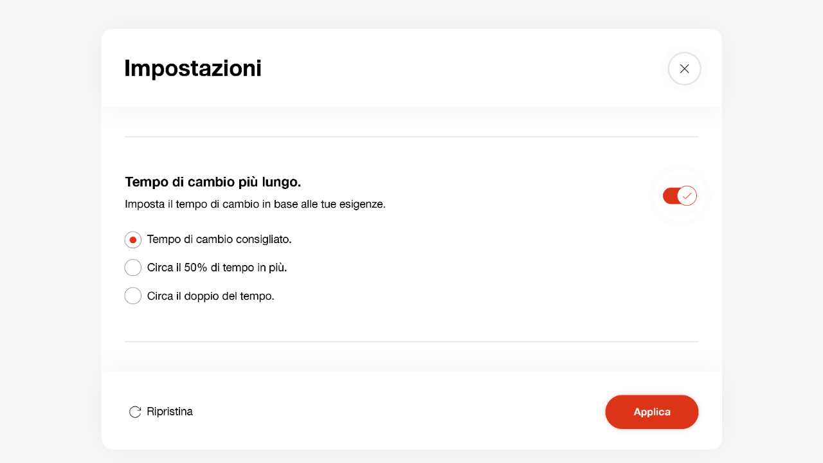Select the Tempo di cambio consigliato radio button
This screenshot has width=823, height=463.
click(x=133, y=240)
